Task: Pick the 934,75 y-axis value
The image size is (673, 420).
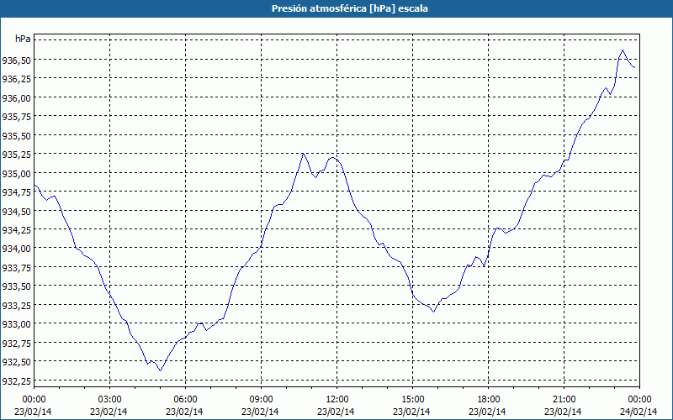Action: pos(16,192)
